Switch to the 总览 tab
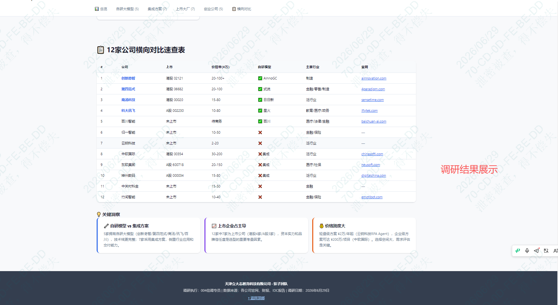 coord(101,9)
